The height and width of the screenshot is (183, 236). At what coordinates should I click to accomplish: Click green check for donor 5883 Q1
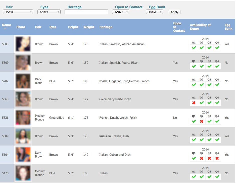pyautogui.click(x=194, y=48)
